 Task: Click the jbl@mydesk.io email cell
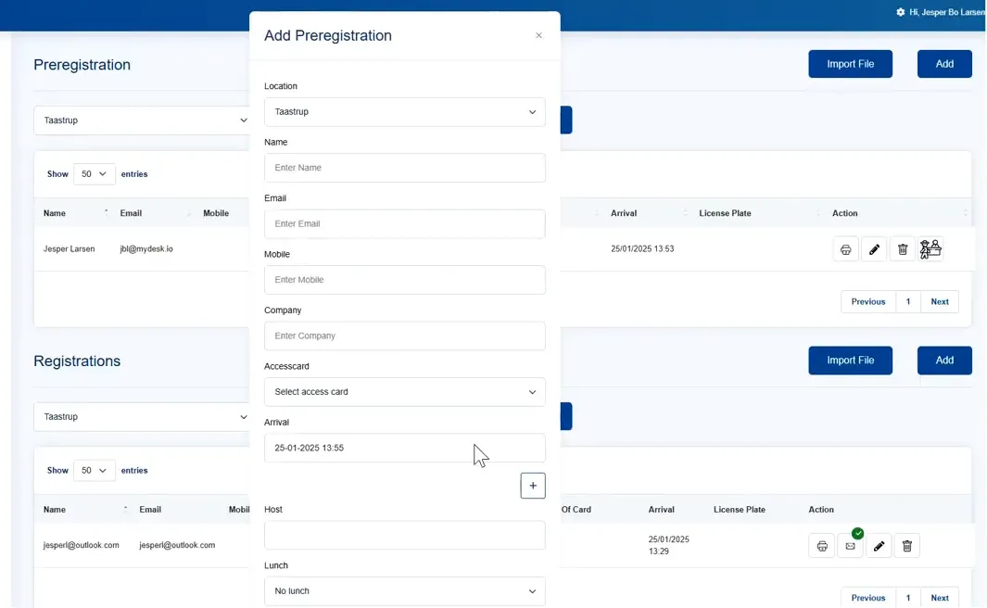146,249
